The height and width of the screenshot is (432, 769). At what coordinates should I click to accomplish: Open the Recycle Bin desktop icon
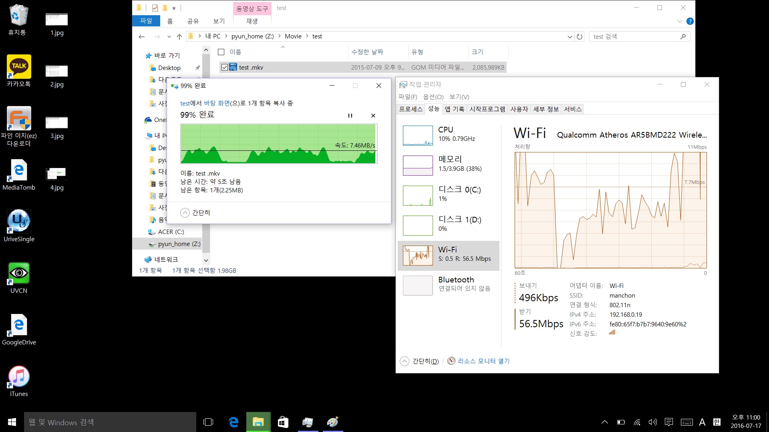pyautogui.click(x=18, y=19)
